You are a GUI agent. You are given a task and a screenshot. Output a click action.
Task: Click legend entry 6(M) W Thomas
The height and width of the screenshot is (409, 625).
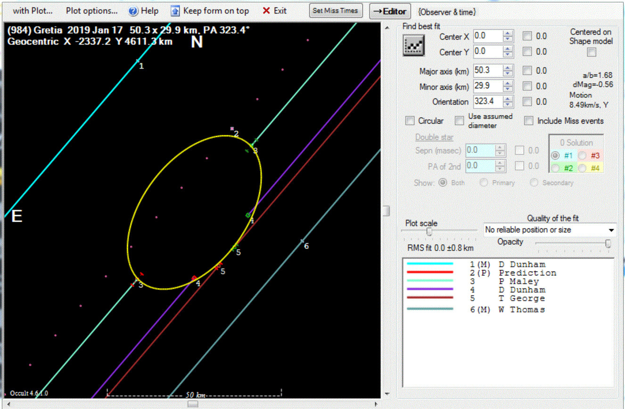508,309
